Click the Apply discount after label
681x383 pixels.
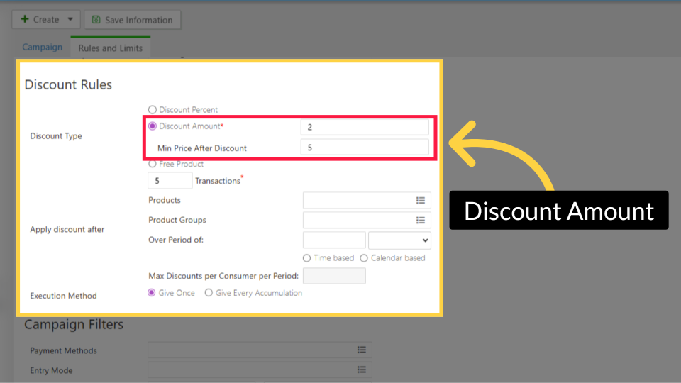tap(67, 229)
